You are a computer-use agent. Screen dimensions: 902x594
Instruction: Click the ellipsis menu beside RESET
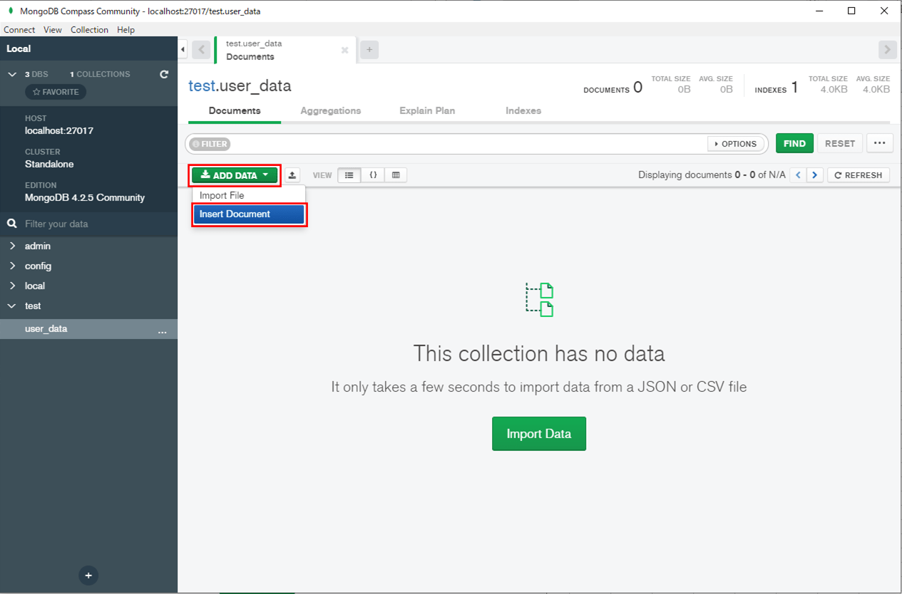(x=880, y=143)
